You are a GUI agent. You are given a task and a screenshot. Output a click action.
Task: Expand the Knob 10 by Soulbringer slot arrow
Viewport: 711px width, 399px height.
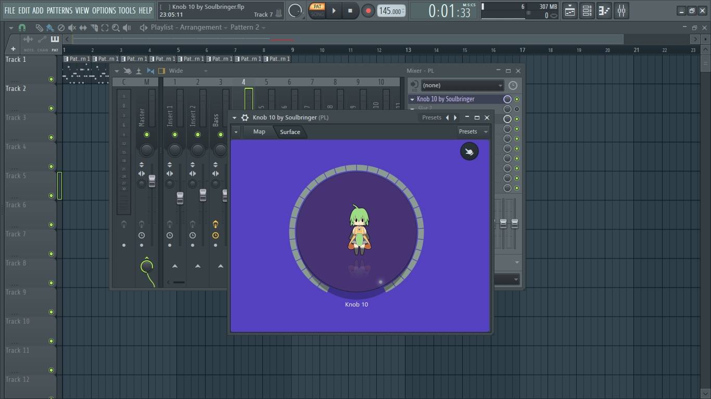(x=412, y=99)
